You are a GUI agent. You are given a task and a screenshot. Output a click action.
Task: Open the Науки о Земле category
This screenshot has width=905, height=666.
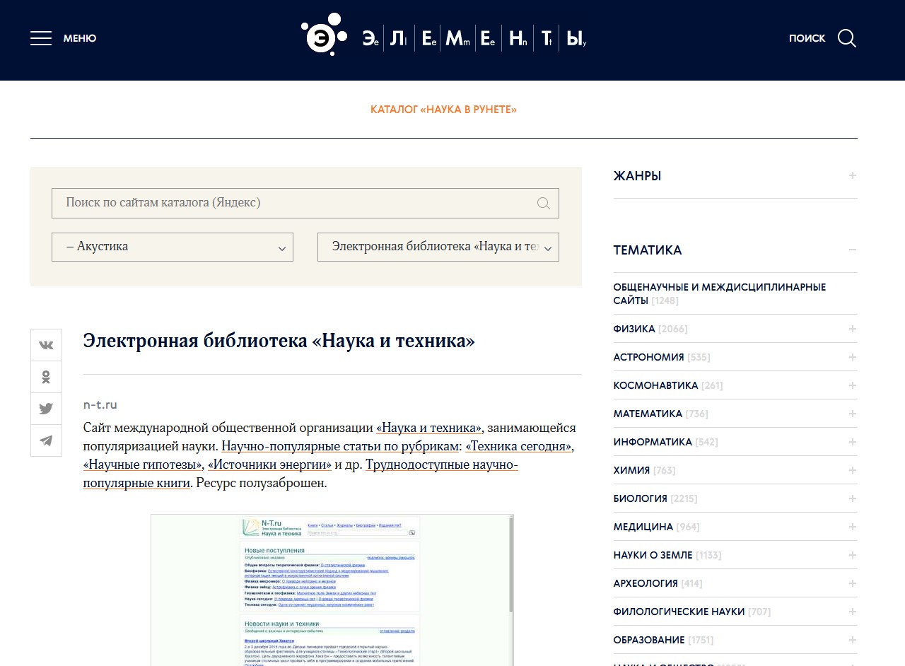pos(653,555)
